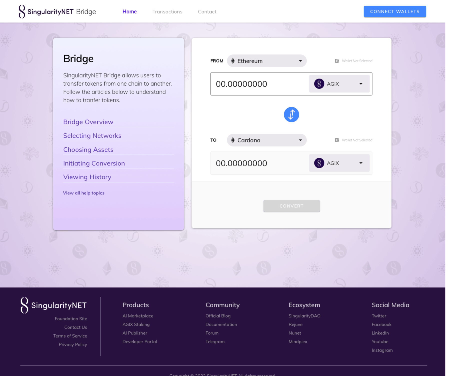This screenshot has width=451, height=376.
Task: Open the Official Blog footer link
Action: coord(218,316)
